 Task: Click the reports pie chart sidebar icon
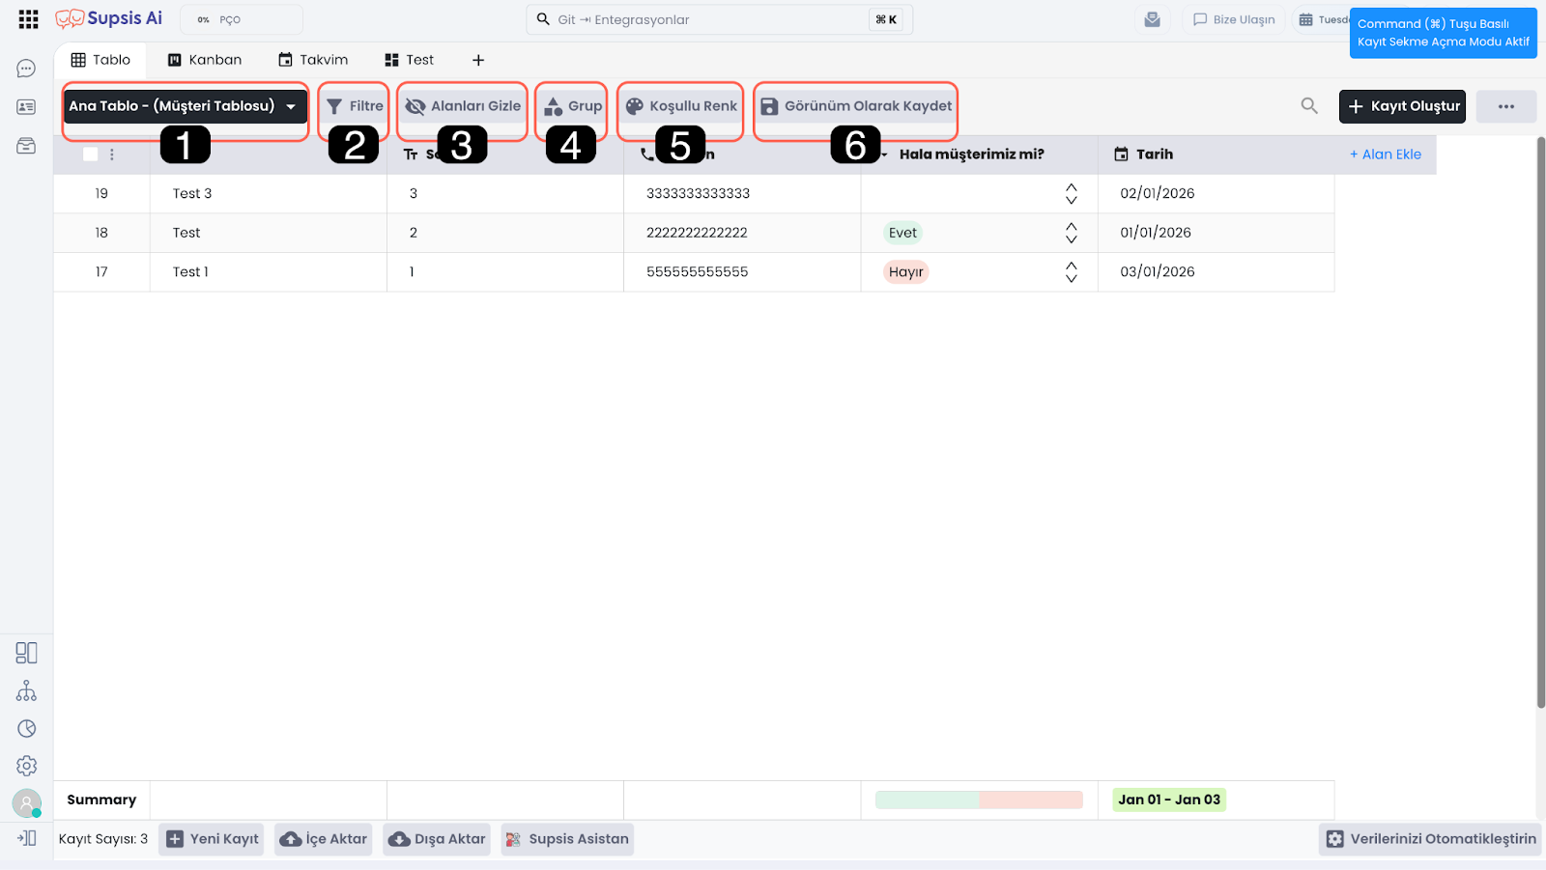[x=26, y=729]
